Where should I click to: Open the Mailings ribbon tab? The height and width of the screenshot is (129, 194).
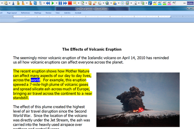(38, 13)
